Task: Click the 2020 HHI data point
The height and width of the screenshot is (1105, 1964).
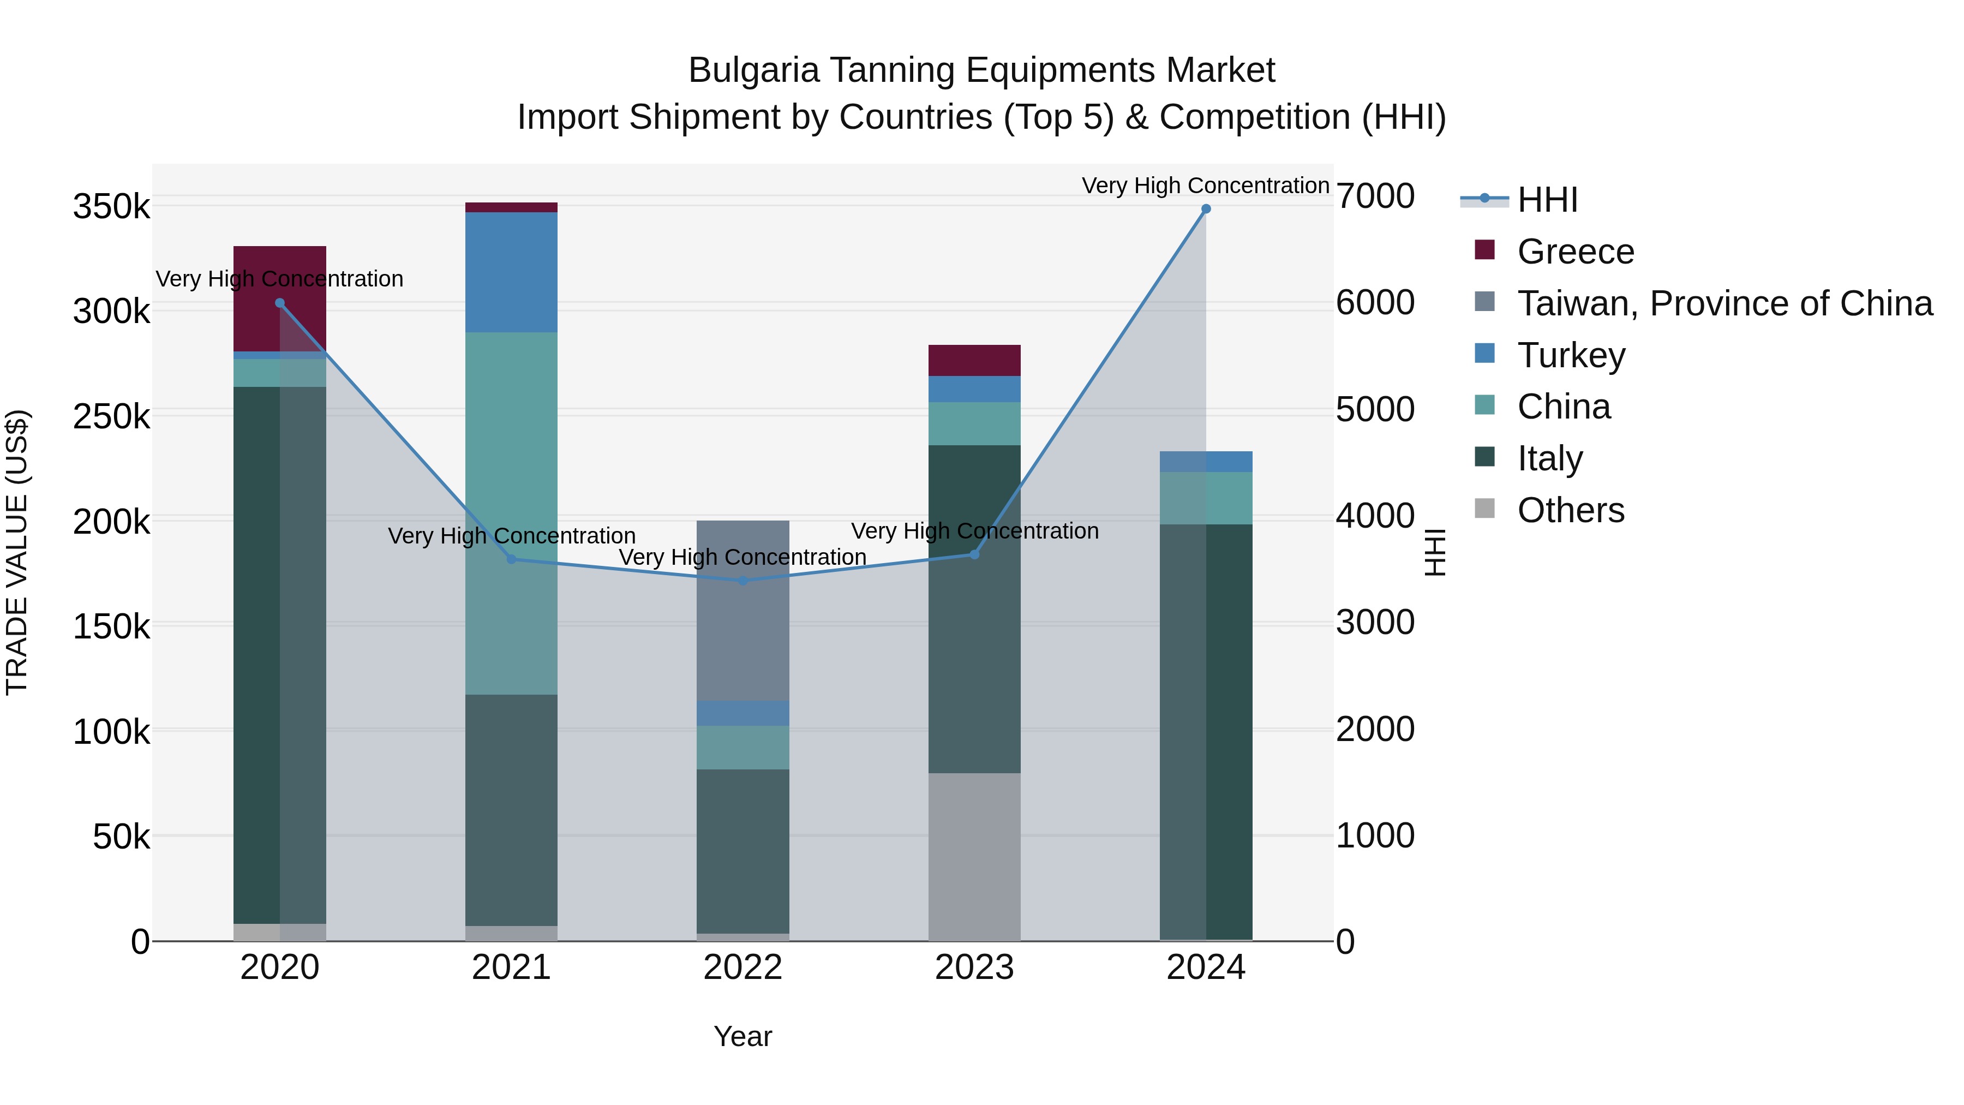Action: click(280, 303)
